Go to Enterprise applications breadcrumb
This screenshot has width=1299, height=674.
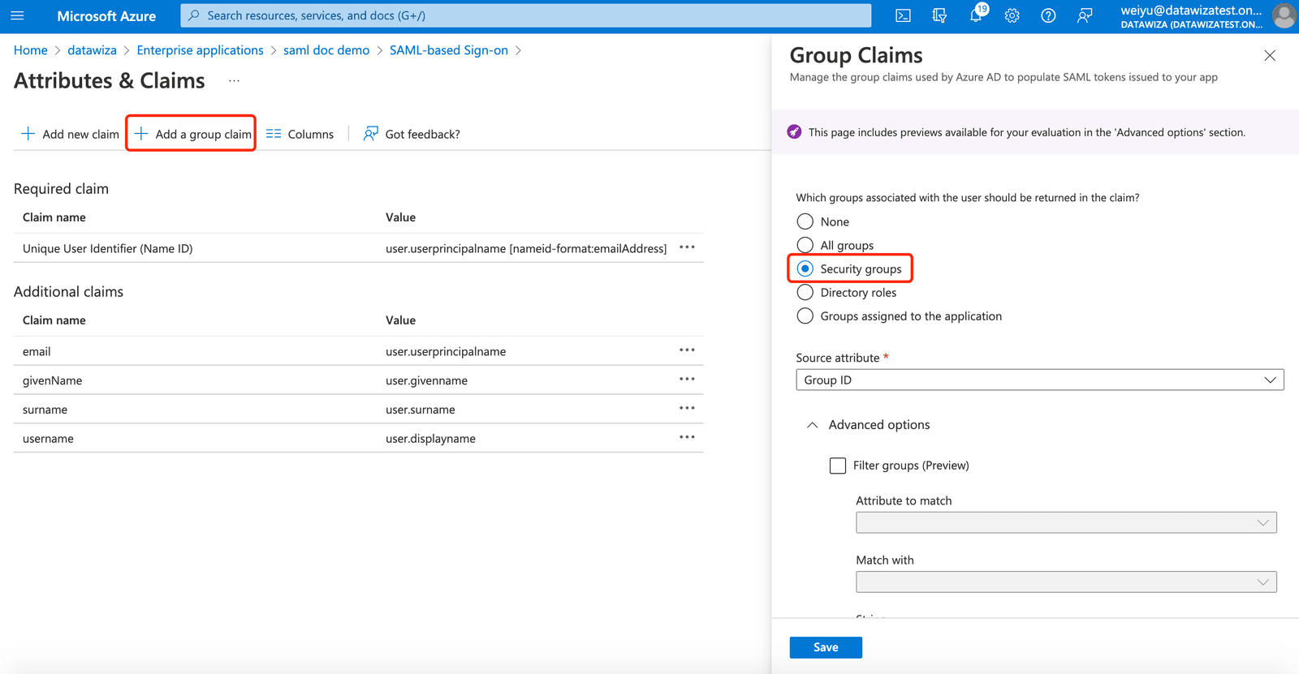coord(200,50)
